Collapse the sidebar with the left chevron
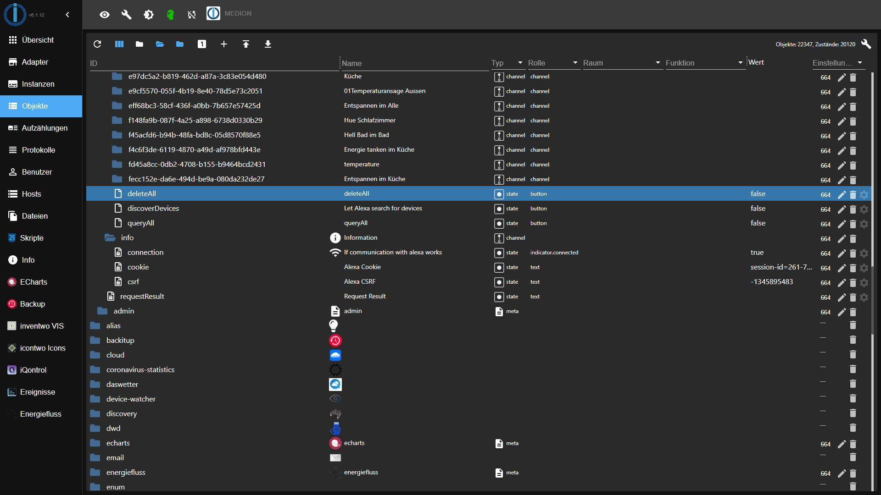Image resolution: width=881 pixels, height=495 pixels. (x=67, y=15)
